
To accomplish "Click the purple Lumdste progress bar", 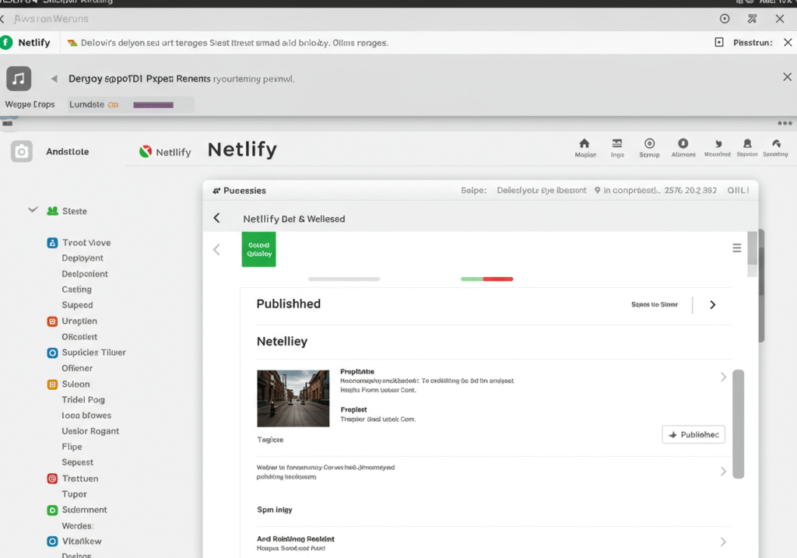I will pyautogui.click(x=153, y=105).
